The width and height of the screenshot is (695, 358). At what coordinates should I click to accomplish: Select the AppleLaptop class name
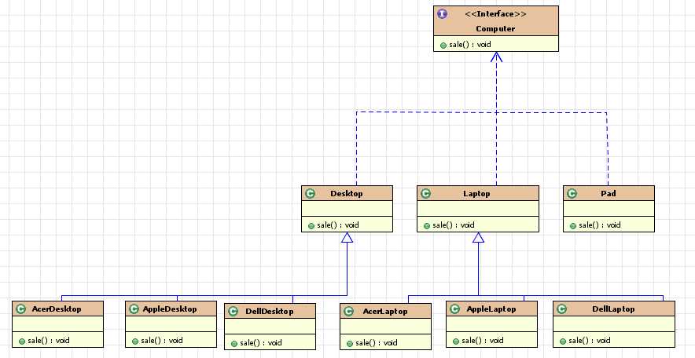click(x=491, y=309)
